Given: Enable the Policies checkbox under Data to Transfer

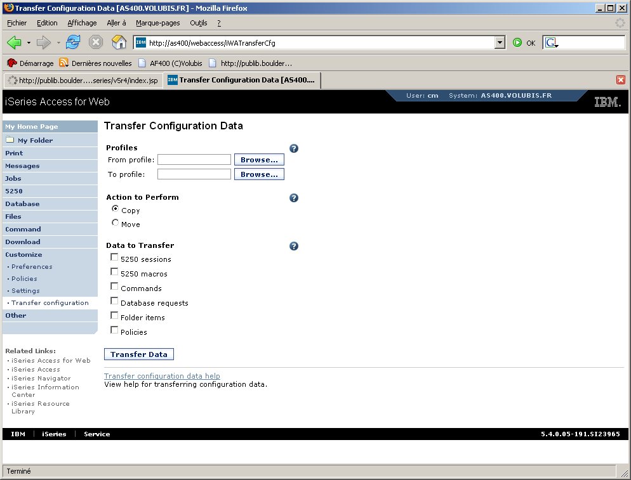Looking at the screenshot, I should point(114,330).
